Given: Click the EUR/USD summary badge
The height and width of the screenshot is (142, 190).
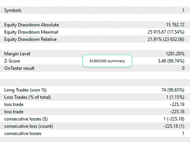Looking at the screenshot, I should click(x=107, y=61).
